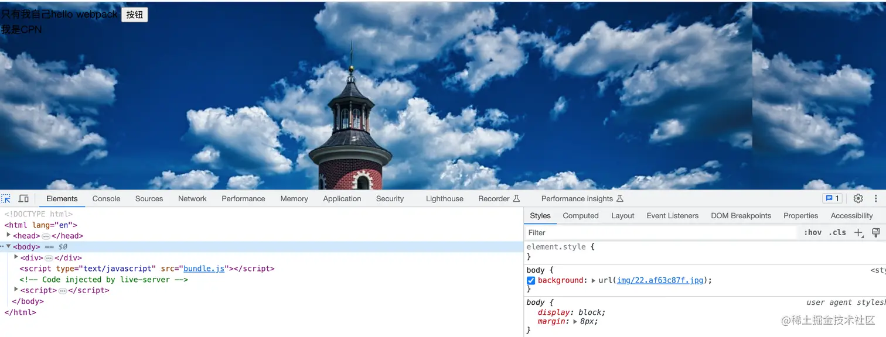
Task: Click the hello webpack page text
Action: click(84, 15)
